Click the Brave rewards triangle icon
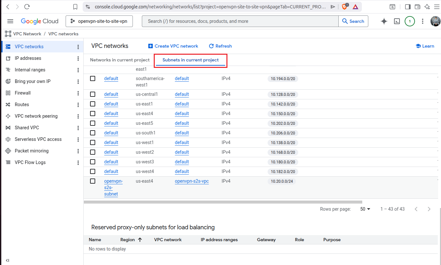Image resolution: width=441 pixels, height=265 pixels. pyautogui.click(x=355, y=6)
